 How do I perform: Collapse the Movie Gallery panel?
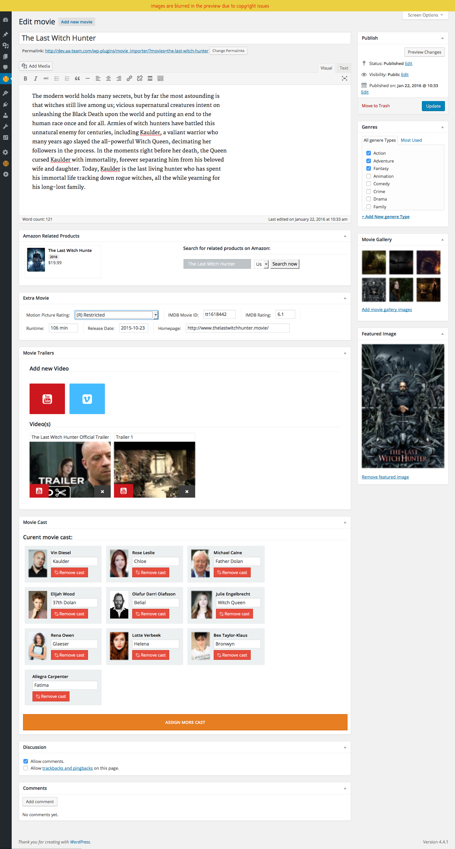(x=442, y=240)
